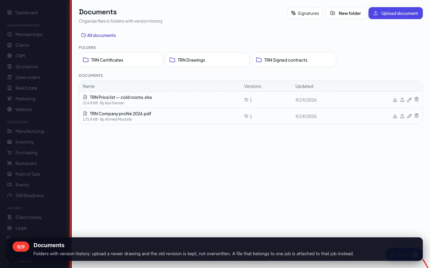Viewport: 430px width, 268px height.
Task: Download TRN Company profile 2026.pdf
Action: (395, 116)
